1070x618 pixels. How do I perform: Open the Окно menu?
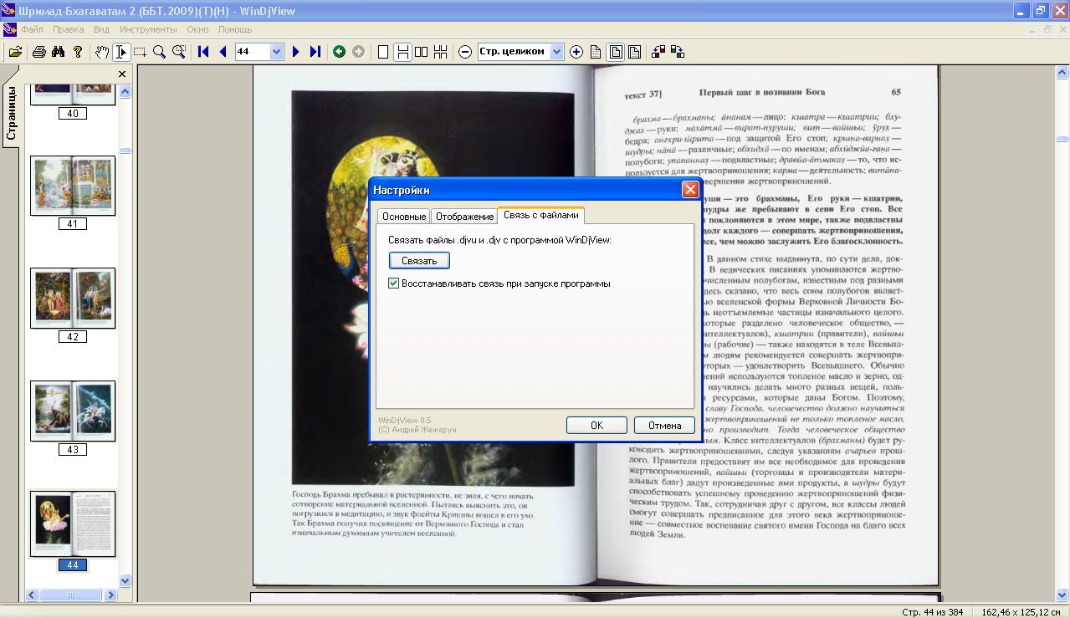click(198, 29)
